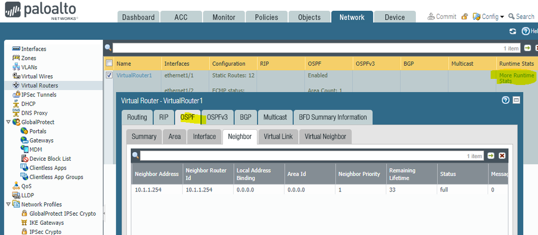This screenshot has height=235, width=538.
Task: Switch to the Objects tab
Action: coord(309,17)
